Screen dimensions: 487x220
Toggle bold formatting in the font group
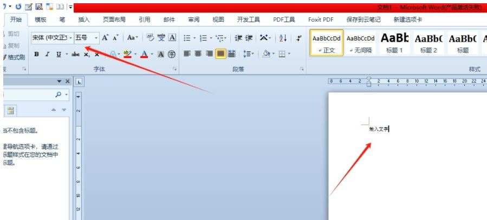click(37, 54)
